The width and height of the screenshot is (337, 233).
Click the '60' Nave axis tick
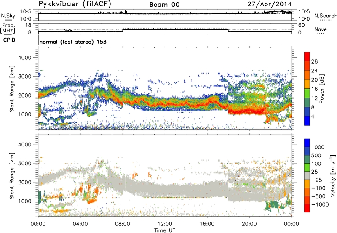coord(301,25)
